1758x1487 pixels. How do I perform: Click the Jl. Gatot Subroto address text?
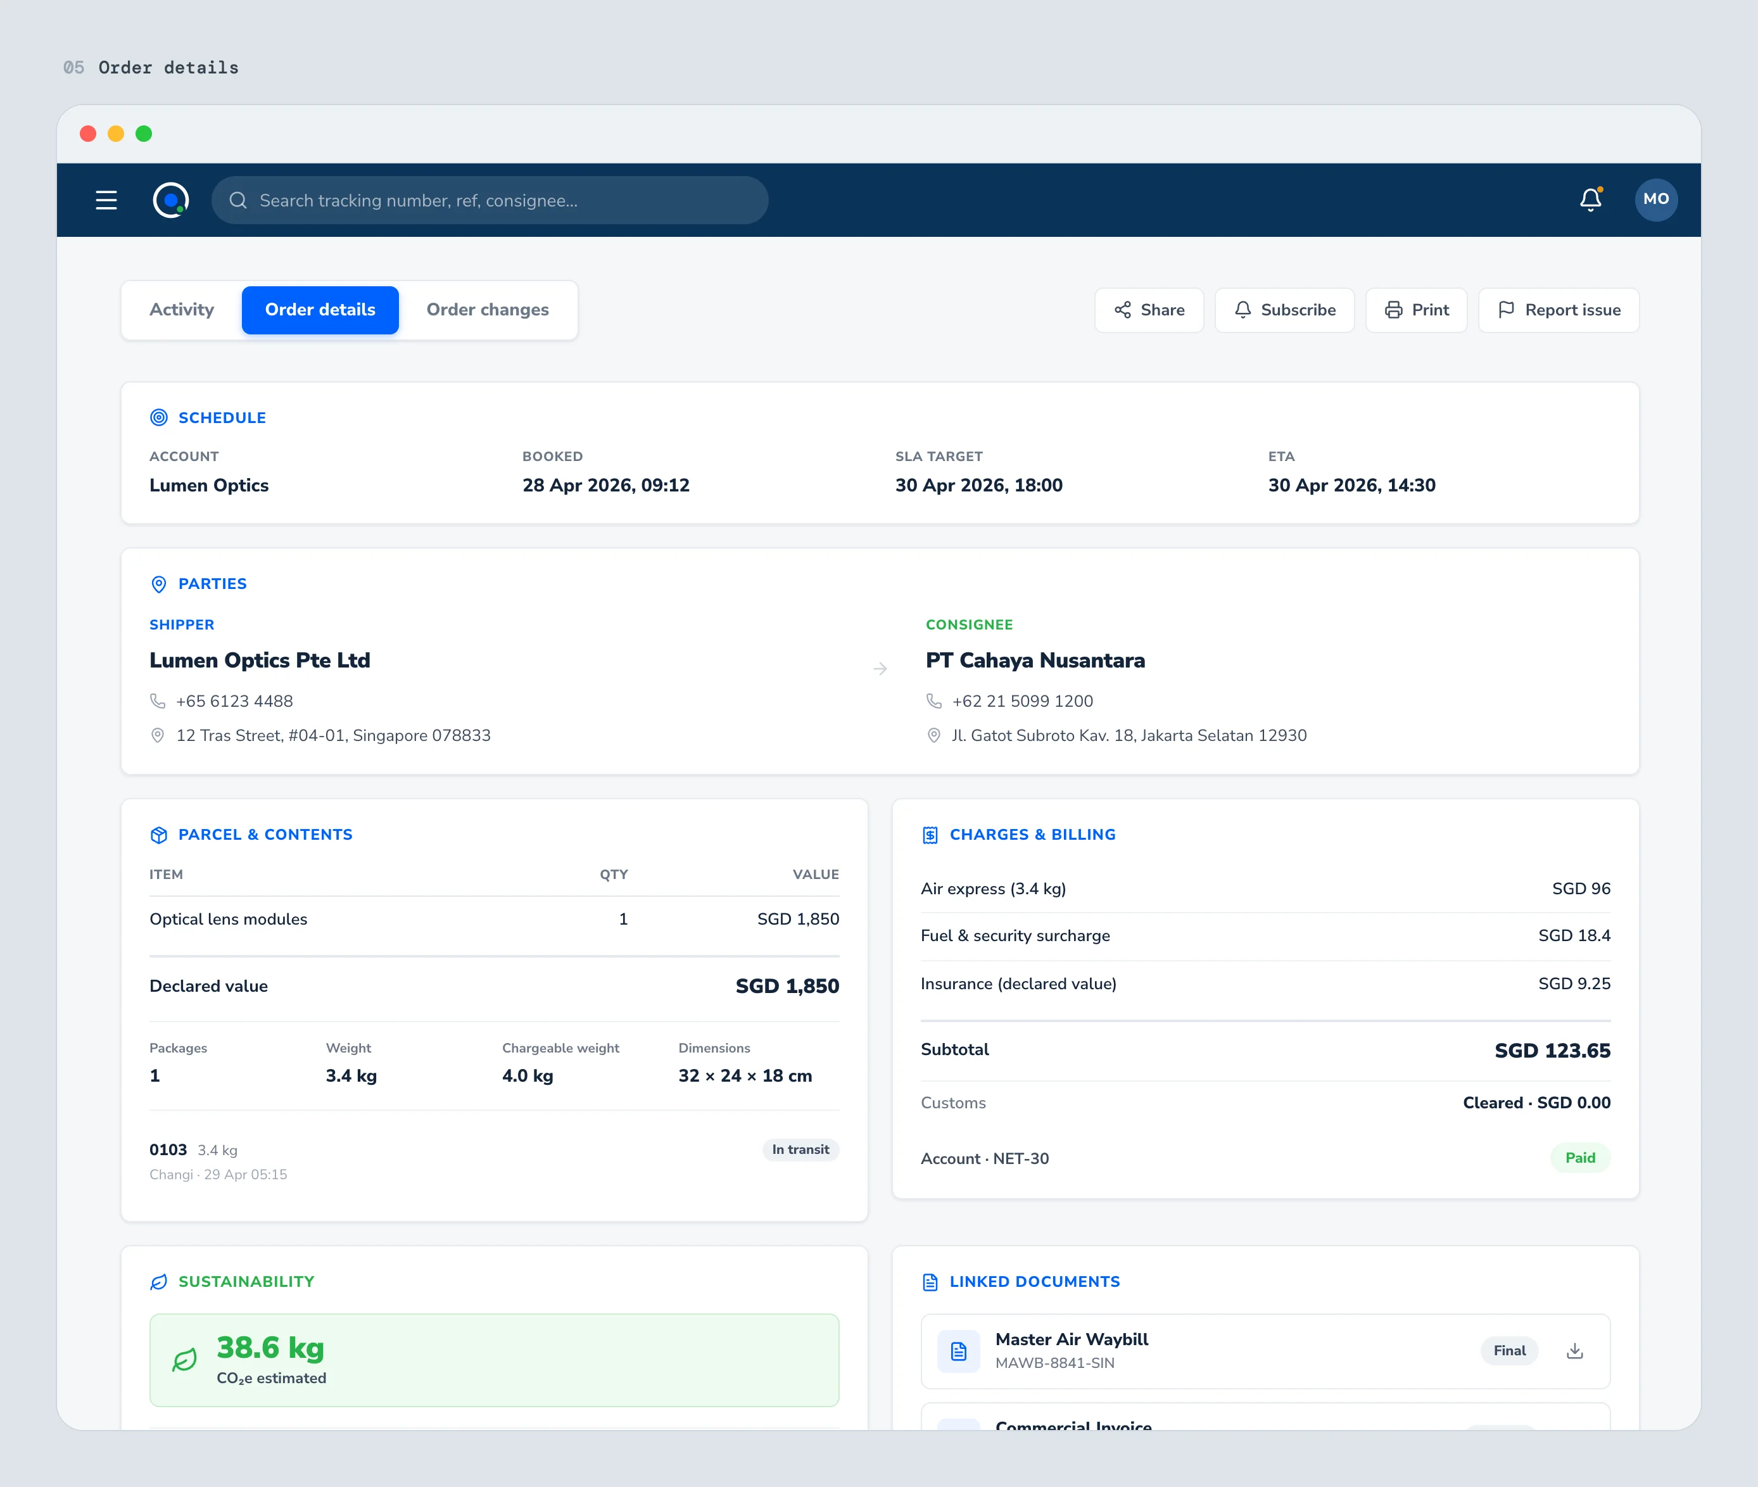pos(1129,735)
